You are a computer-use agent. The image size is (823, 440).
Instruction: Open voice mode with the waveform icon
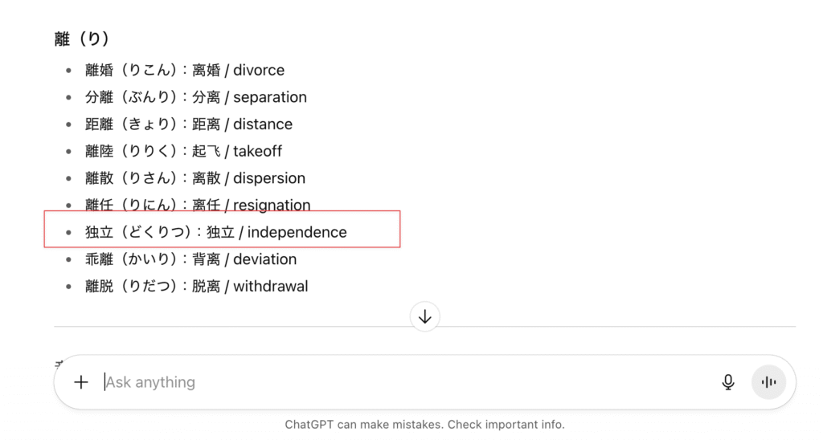[768, 382]
